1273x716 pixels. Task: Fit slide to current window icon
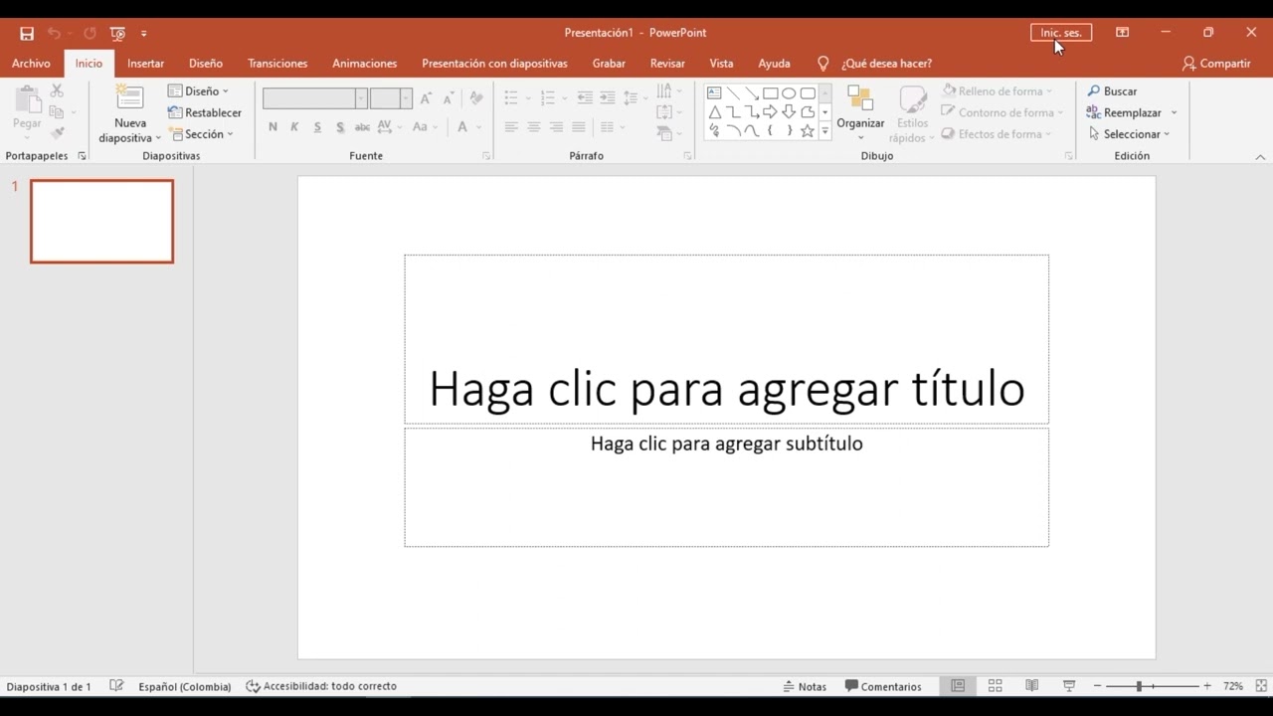coord(1261,686)
